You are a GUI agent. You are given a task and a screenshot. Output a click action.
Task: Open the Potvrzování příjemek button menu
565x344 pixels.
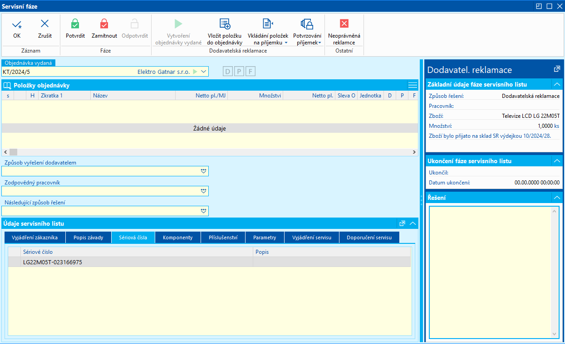[x=319, y=43]
